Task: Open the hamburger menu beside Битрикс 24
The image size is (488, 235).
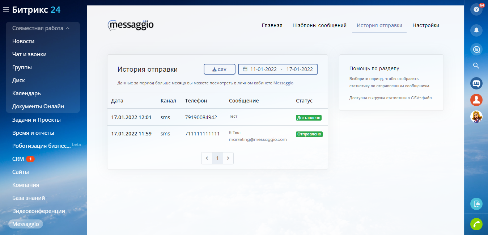Action: [x=6, y=10]
